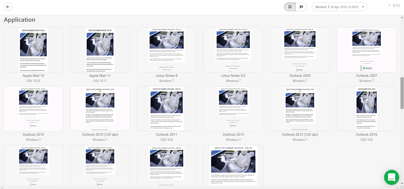Click the Lotus Notes 8.5 label
404x189 pixels.
coord(233,76)
